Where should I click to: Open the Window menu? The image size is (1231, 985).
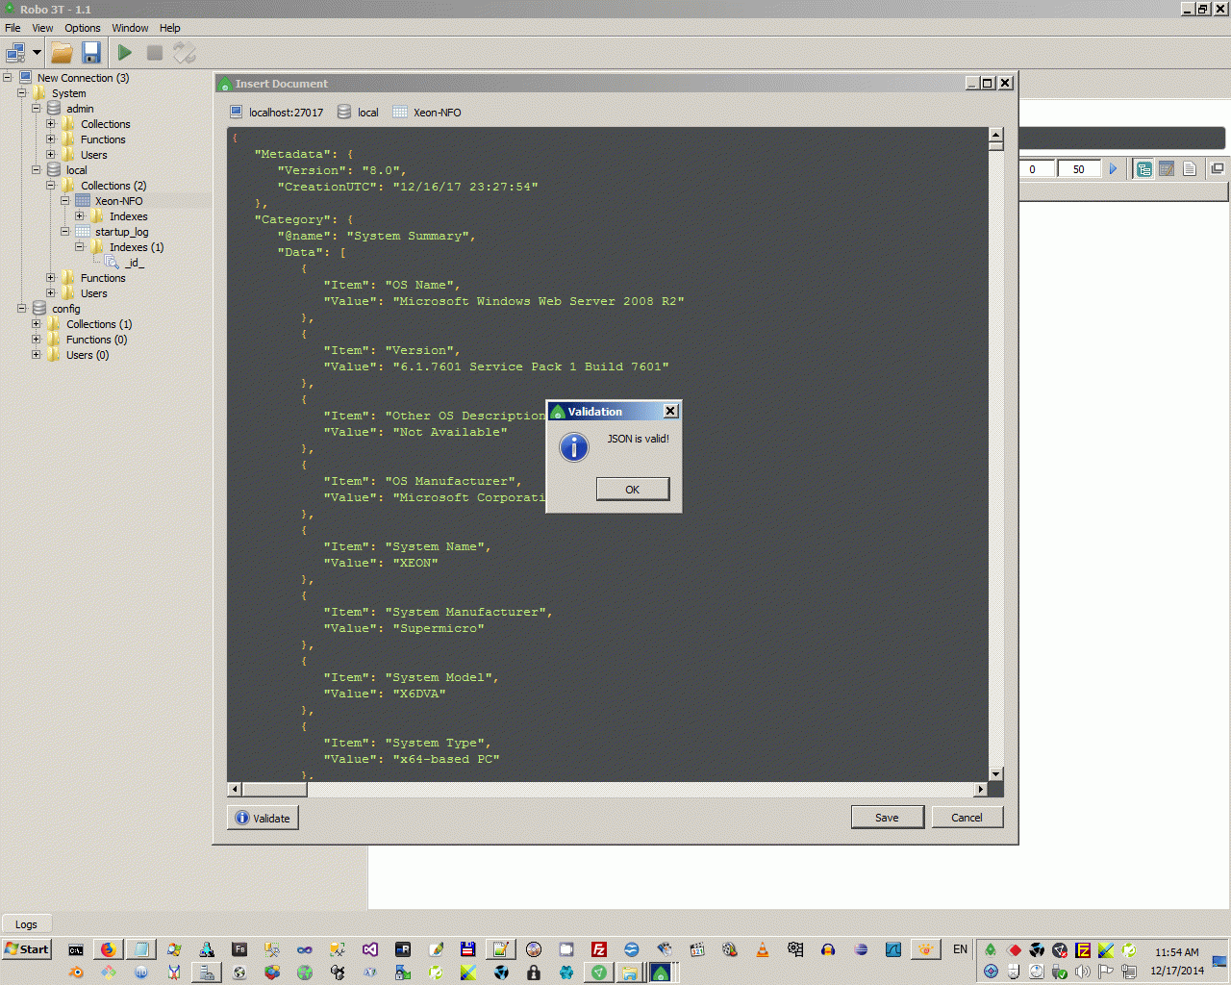tap(130, 28)
